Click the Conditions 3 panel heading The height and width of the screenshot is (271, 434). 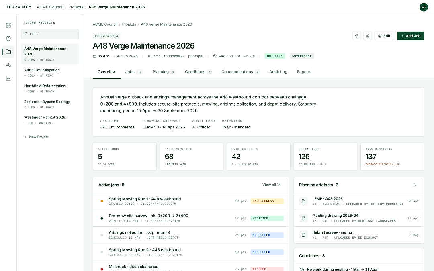click(312, 256)
